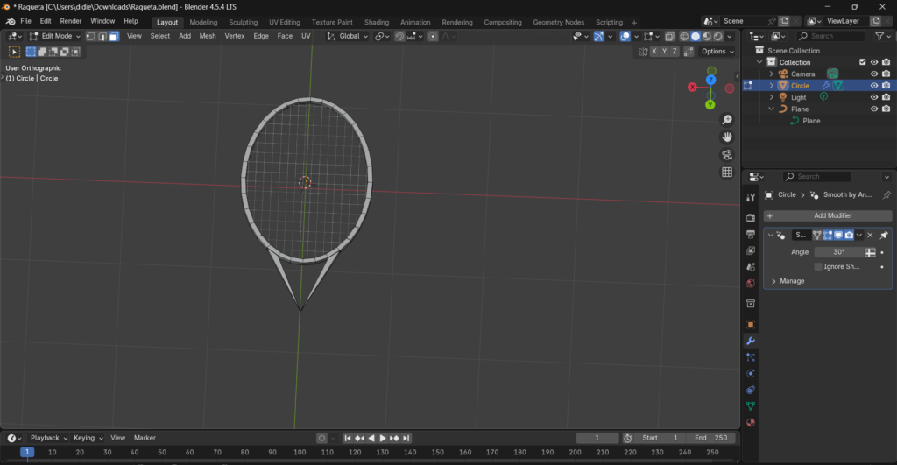This screenshot has width=897, height=465.
Task: Switch to face select mode
Action: (x=114, y=36)
